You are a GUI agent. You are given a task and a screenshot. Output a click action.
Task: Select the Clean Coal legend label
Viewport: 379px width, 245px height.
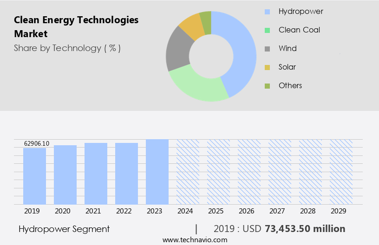click(x=299, y=30)
